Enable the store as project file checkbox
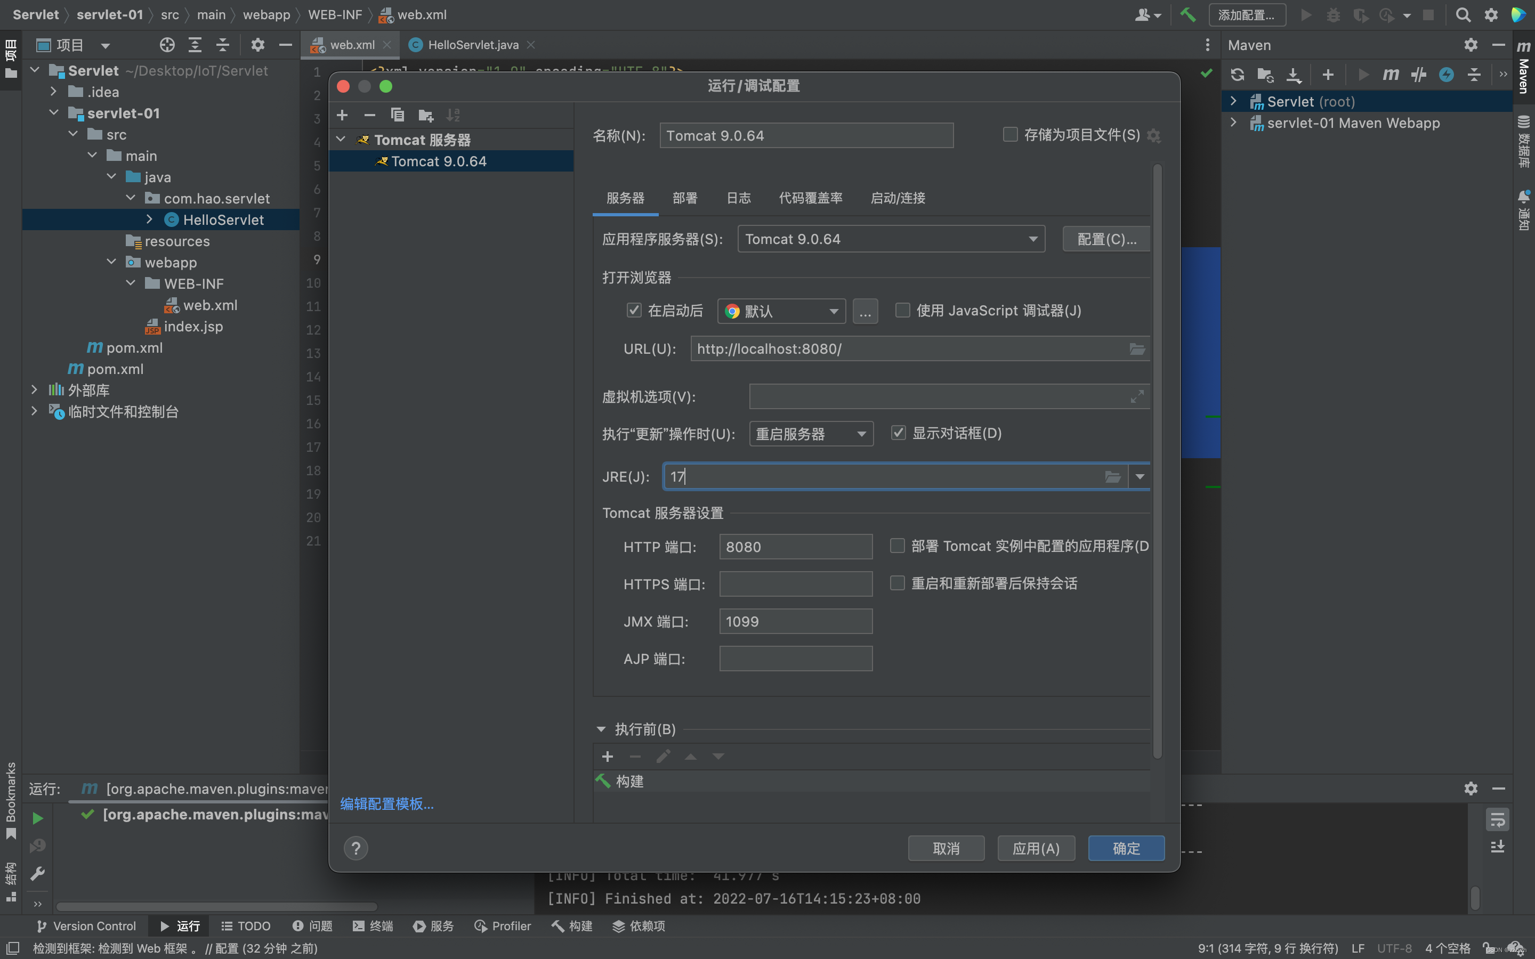 (x=1010, y=134)
